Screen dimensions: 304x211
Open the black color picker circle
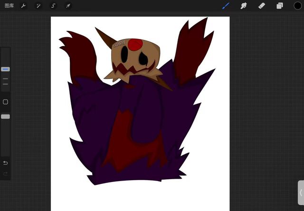[297, 6]
